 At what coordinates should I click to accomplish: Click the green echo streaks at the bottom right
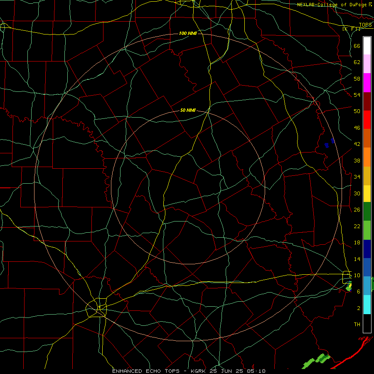316,361
